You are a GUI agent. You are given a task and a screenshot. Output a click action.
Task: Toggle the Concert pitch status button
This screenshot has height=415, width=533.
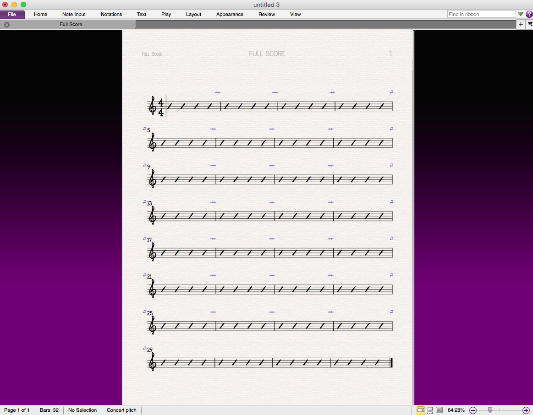click(121, 410)
